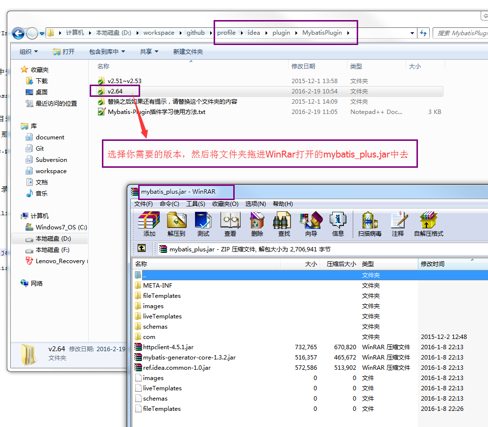Open the Music (音乐) library
488x427 pixels.
pyautogui.click(x=37, y=193)
